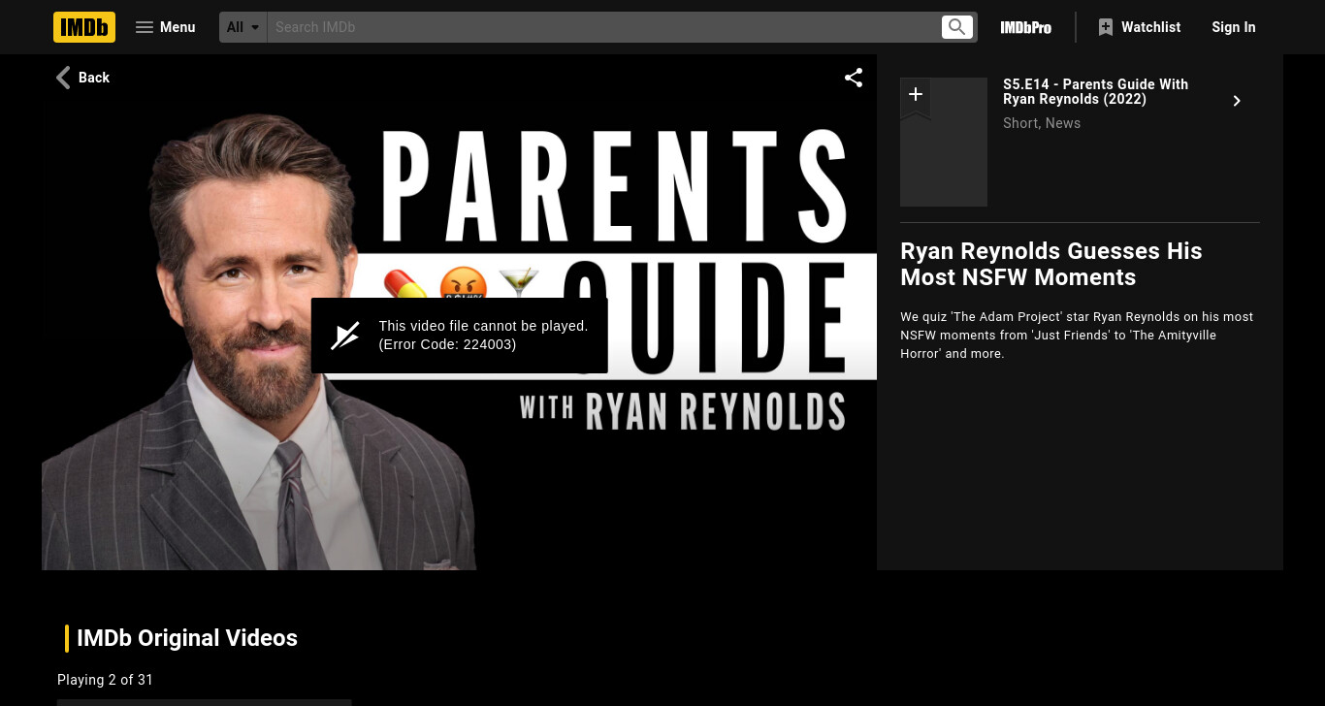Expand the All search category dropdown
Screen dimensions: 1325x706
tap(243, 27)
